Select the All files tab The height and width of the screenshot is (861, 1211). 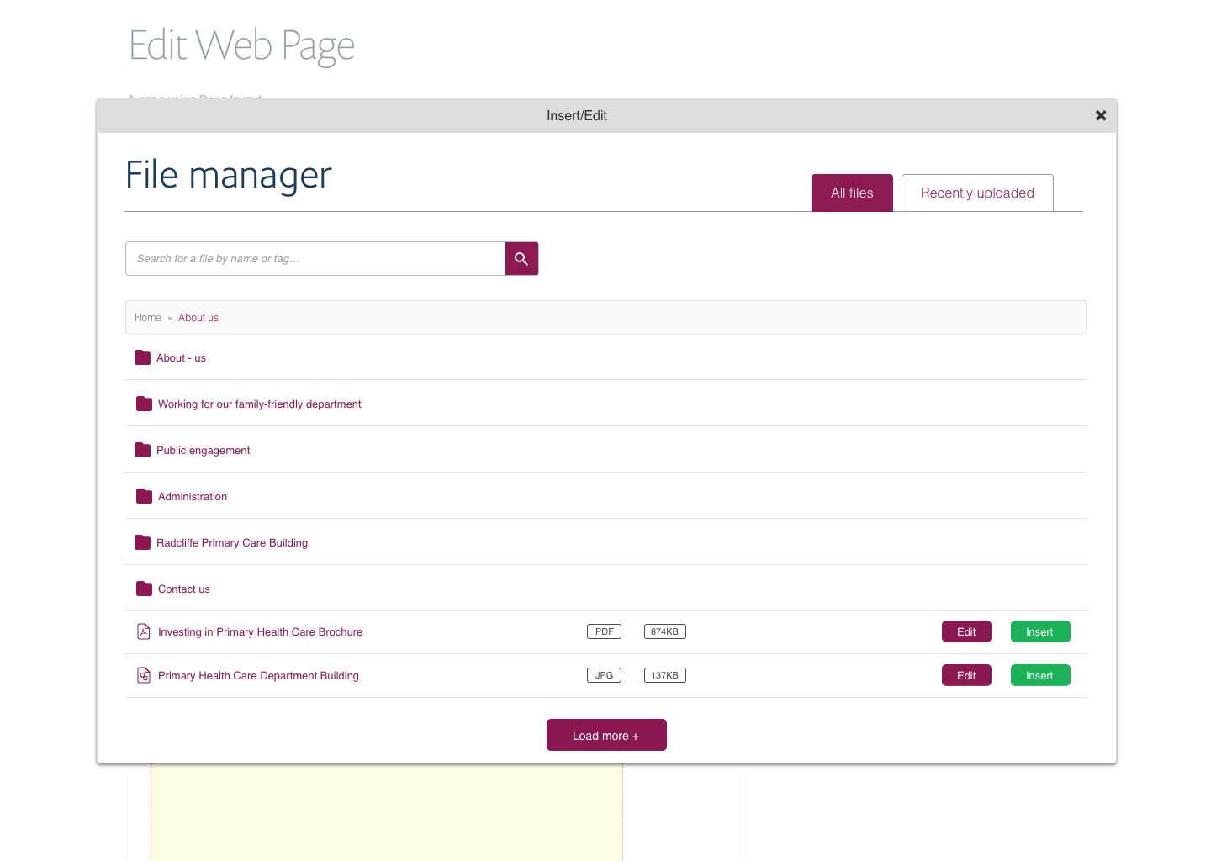pos(851,193)
